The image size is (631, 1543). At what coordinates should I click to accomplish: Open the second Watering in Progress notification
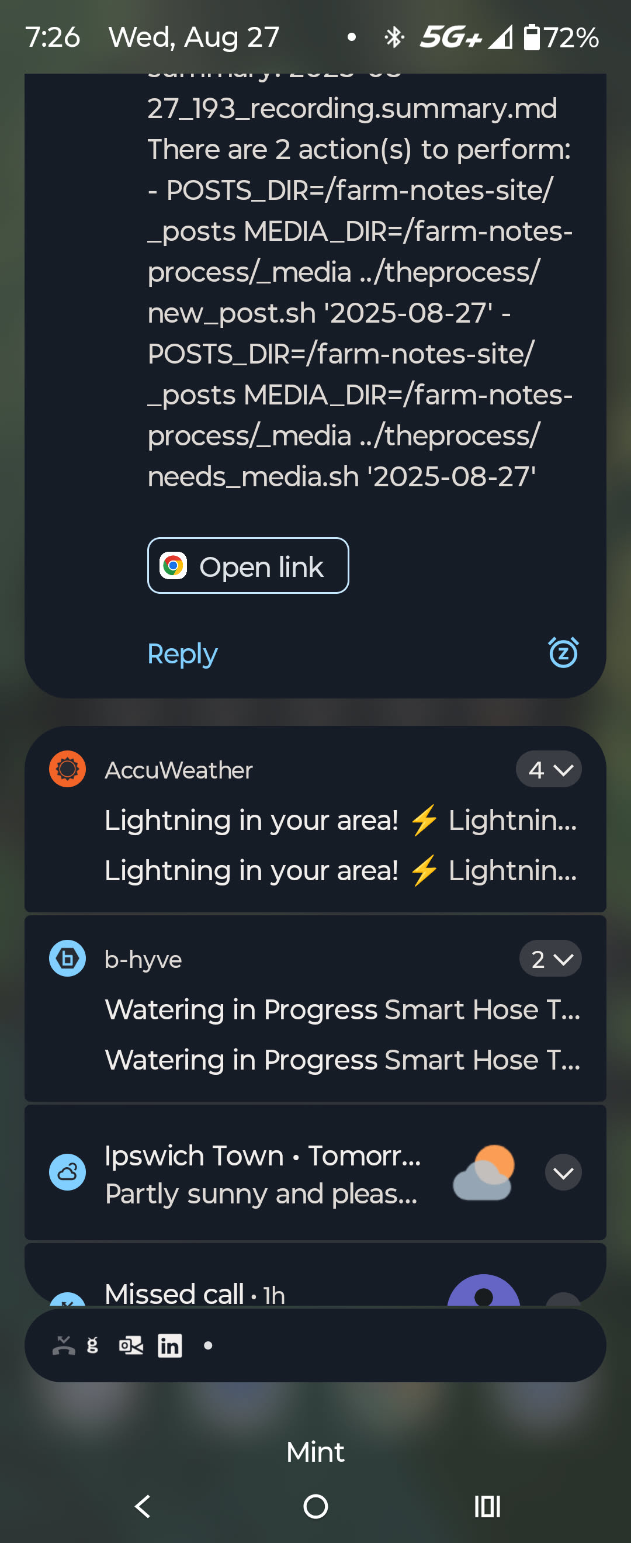(x=342, y=1060)
